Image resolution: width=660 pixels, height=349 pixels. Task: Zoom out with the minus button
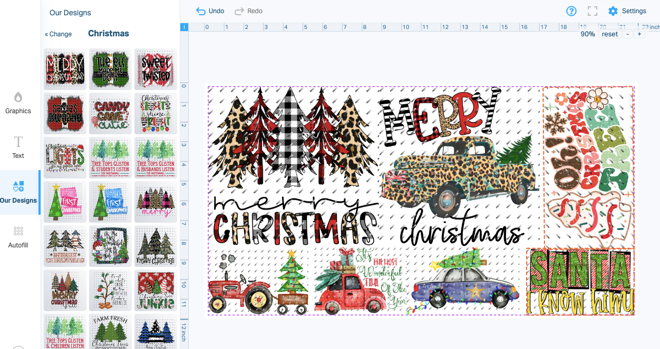(x=627, y=34)
